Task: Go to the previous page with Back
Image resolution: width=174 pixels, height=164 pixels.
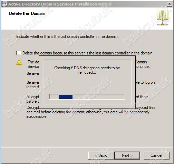Action: (x=101, y=155)
